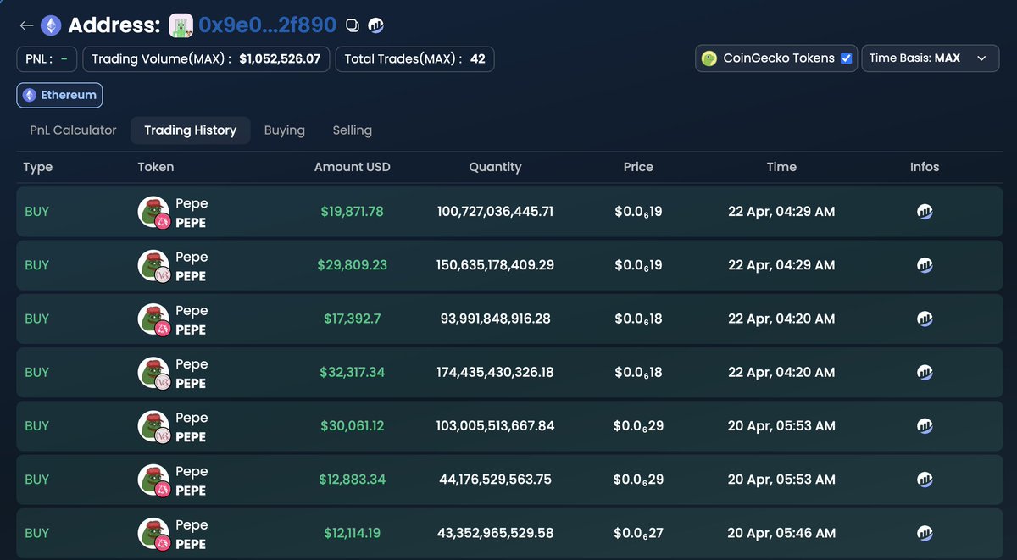Open the Infos chart icon for the $19,871.78 trade
Image resolution: width=1017 pixels, height=560 pixels.
925,211
